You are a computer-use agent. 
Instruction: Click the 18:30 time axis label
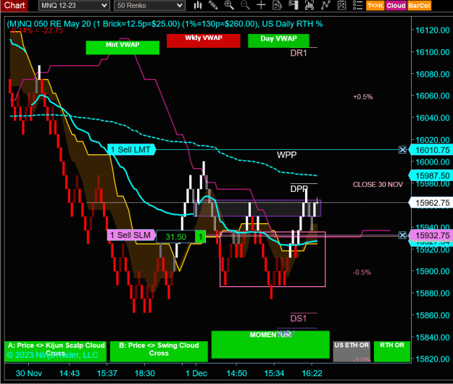(145, 373)
